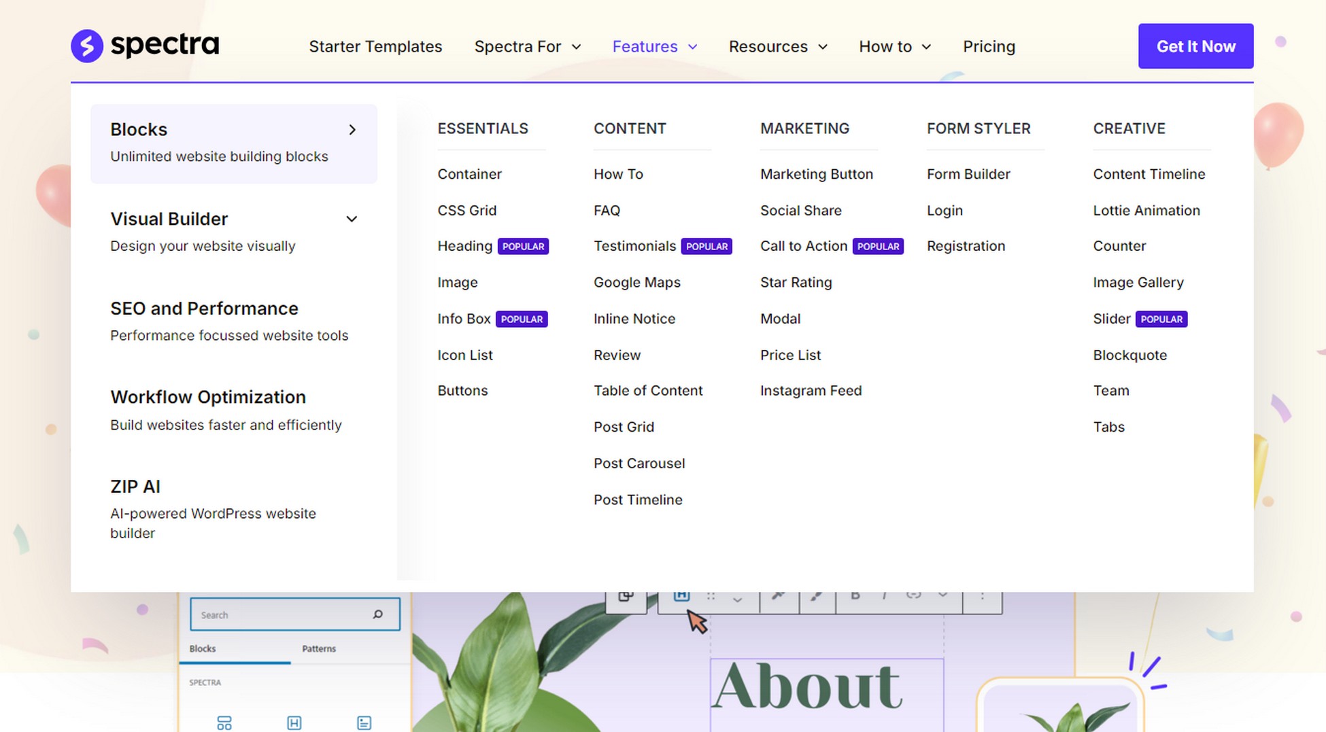Open the Heading block link
The image size is (1326, 732).
(464, 246)
